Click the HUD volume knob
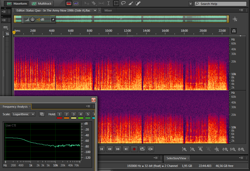This screenshot has width=250, height=171. tap(32, 19)
